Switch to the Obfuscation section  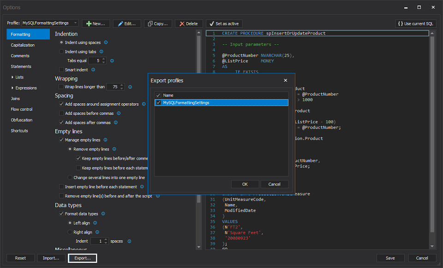(x=22, y=120)
